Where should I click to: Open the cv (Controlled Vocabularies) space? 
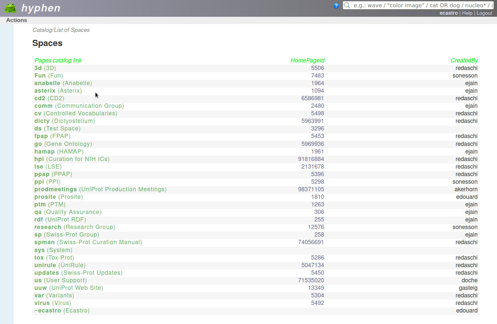76,113
